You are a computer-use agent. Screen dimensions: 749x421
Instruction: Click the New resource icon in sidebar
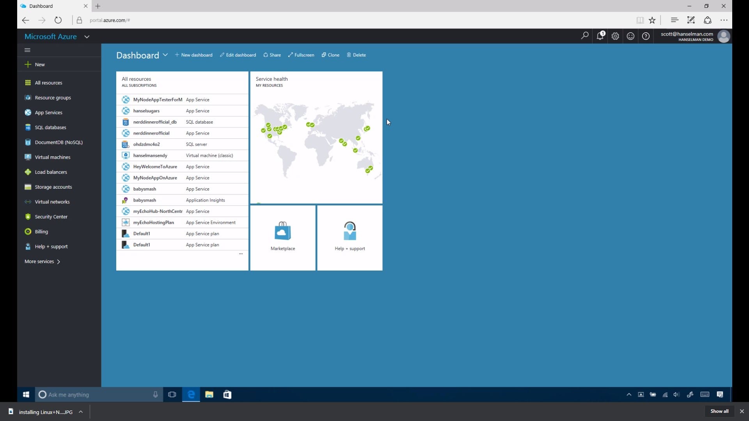point(28,64)
